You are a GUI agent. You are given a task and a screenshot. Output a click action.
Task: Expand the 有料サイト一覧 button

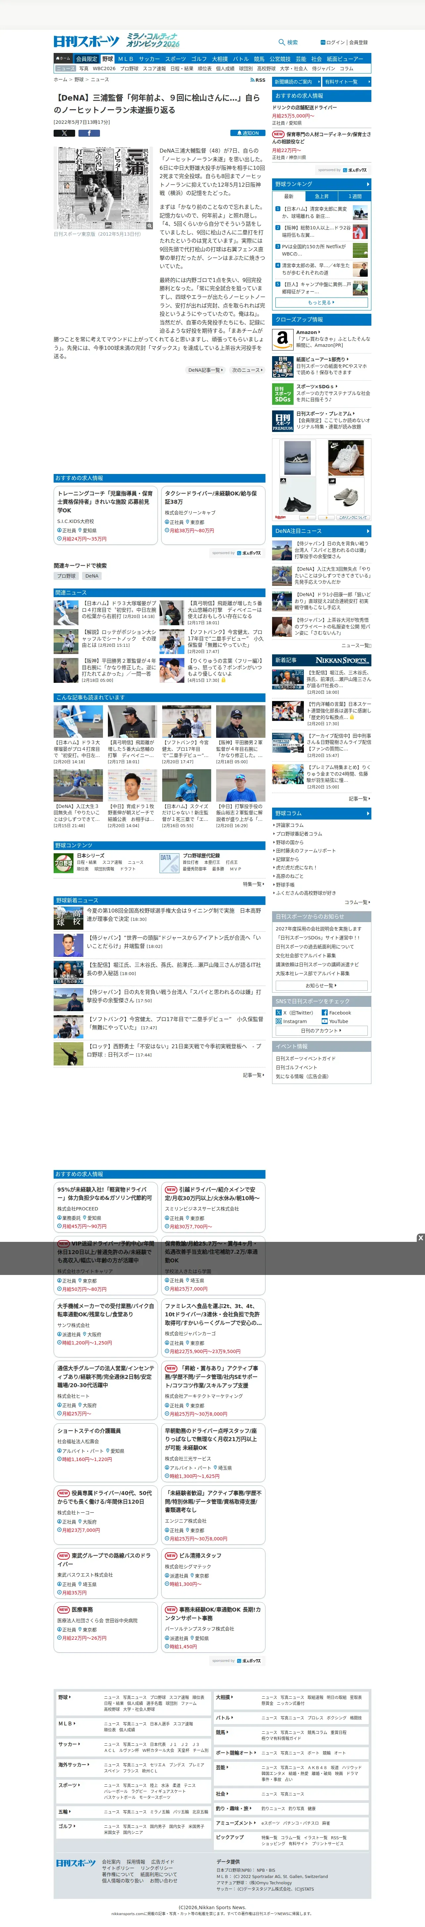point(347,81)
